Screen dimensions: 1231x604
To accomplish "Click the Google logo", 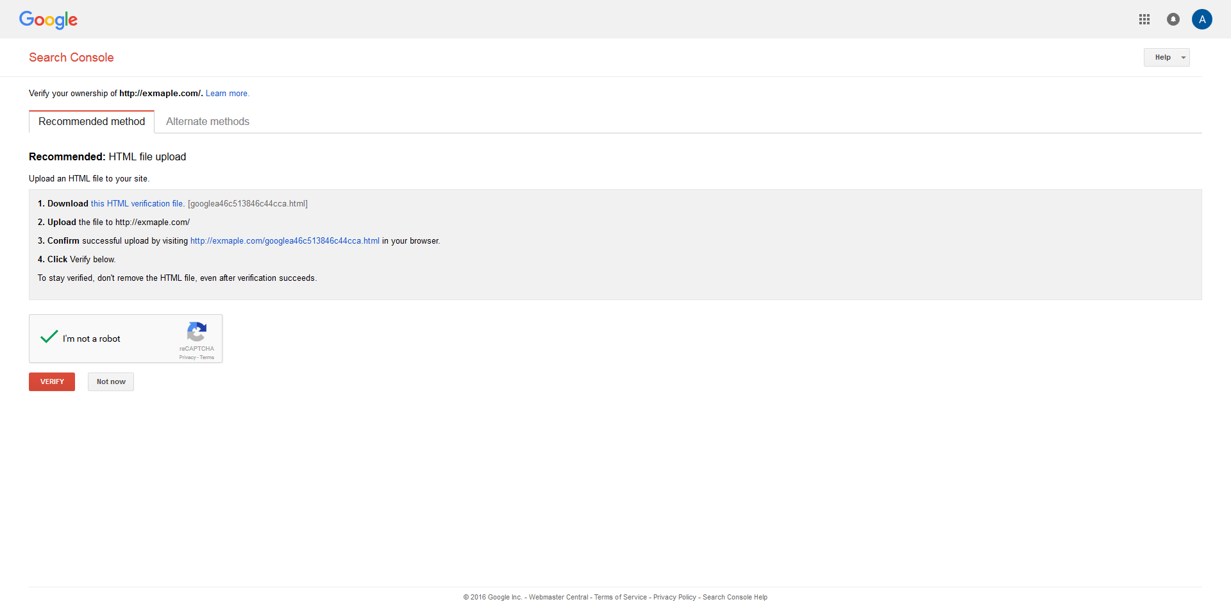I will coord(48,20).
